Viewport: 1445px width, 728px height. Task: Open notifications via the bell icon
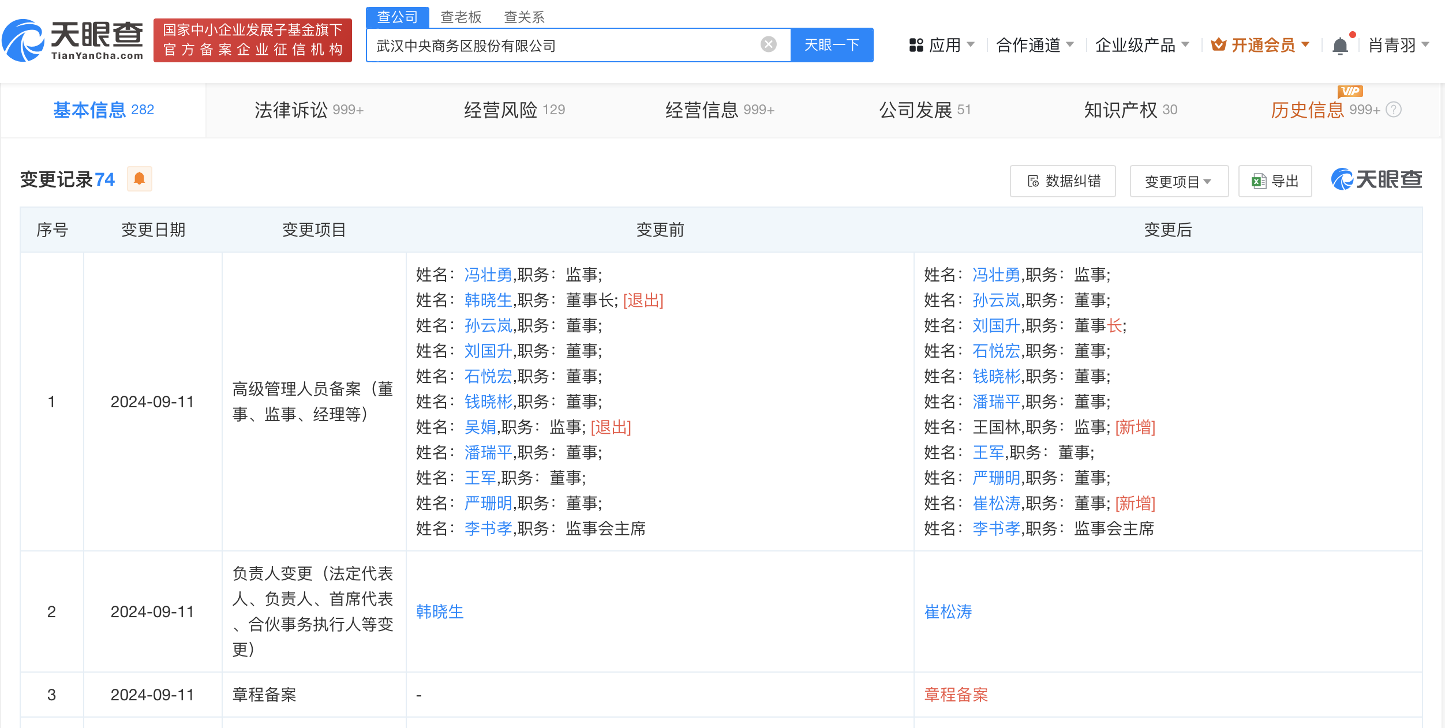tap(1339, 45)
